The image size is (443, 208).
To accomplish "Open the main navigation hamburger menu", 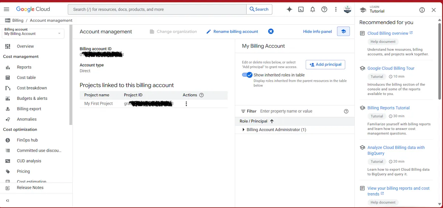I will [x=6, y=9].
